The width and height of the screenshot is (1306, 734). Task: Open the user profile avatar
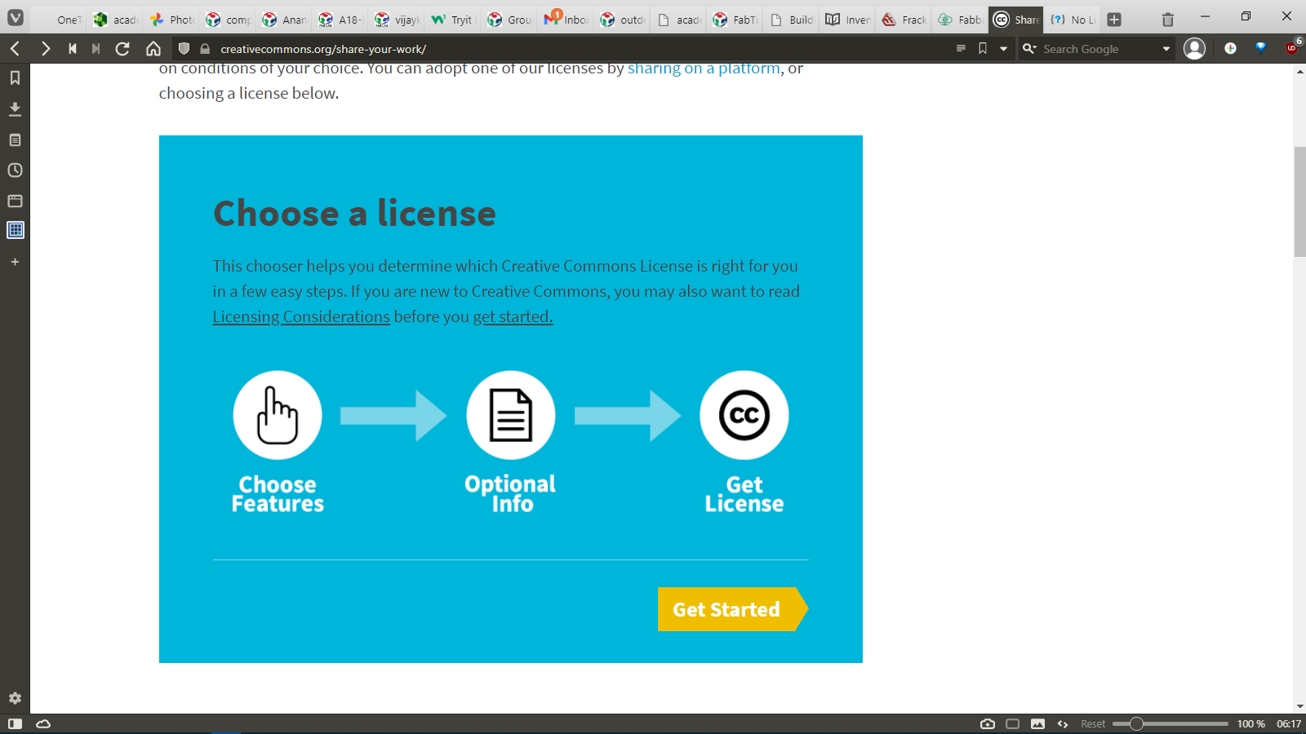(1194, 49)
